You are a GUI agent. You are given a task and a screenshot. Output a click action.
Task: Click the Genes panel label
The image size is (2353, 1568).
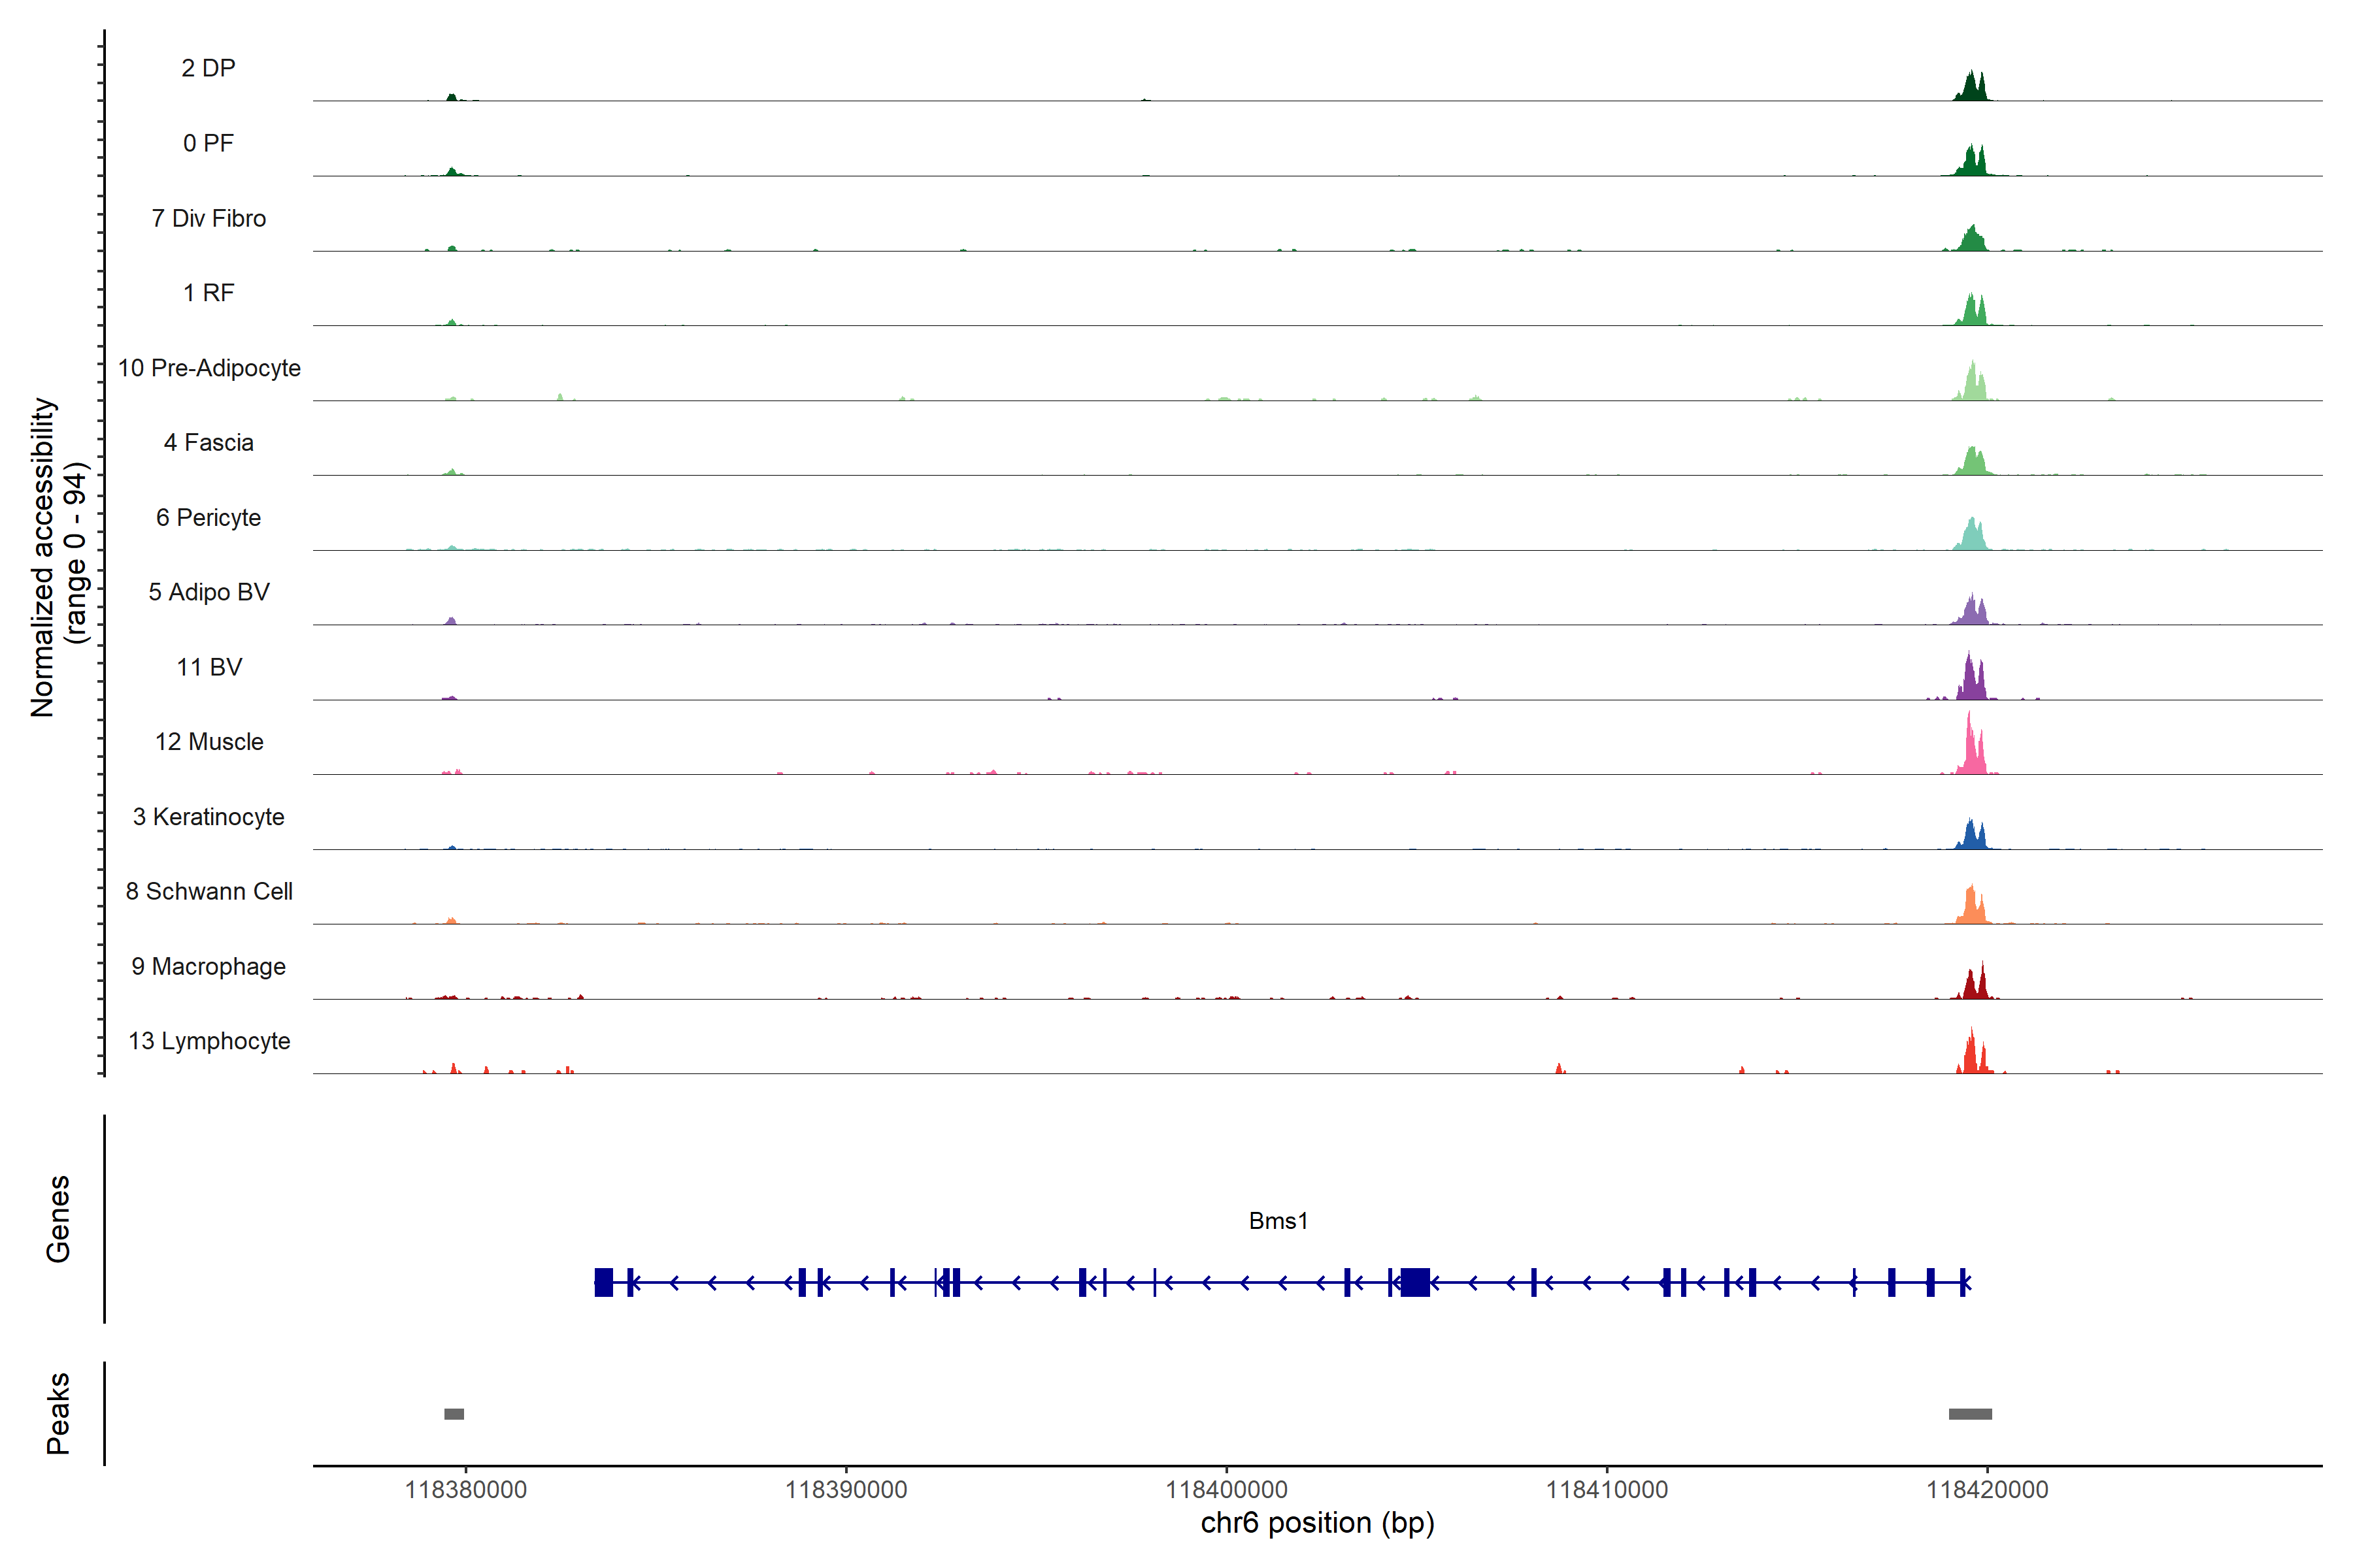pyautogui.click(x=58, y=1219)
